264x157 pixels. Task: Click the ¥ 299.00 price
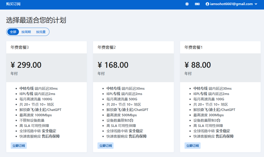[x=26, y=65]
